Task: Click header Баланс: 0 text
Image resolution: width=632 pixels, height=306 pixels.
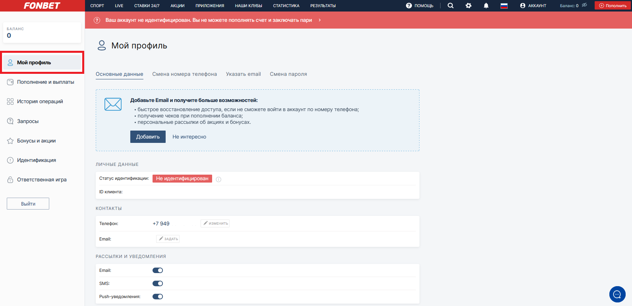Action: pos(569,6)
